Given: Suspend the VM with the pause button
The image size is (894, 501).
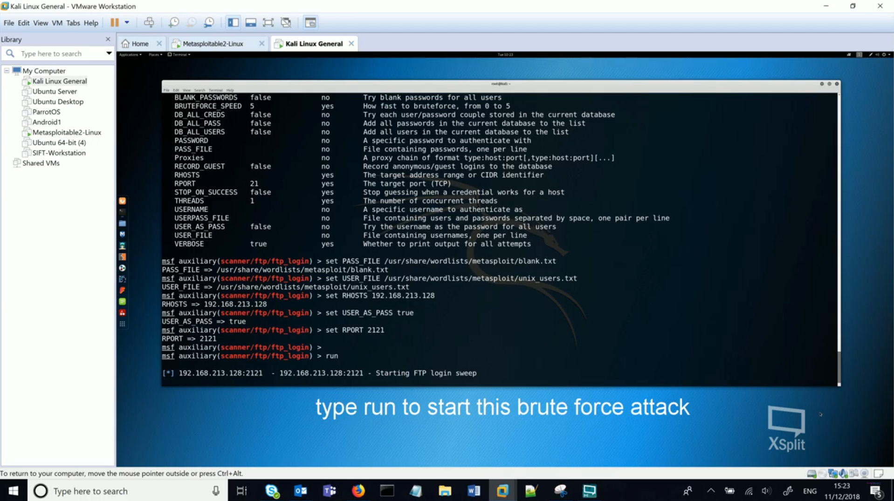Looking at the screenshot, I should click(114, 22).
